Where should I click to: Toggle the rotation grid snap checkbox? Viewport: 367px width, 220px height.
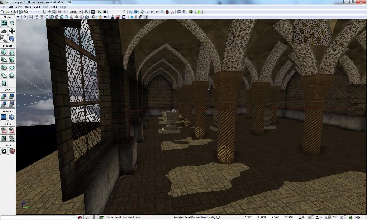[x=326, y=216]
